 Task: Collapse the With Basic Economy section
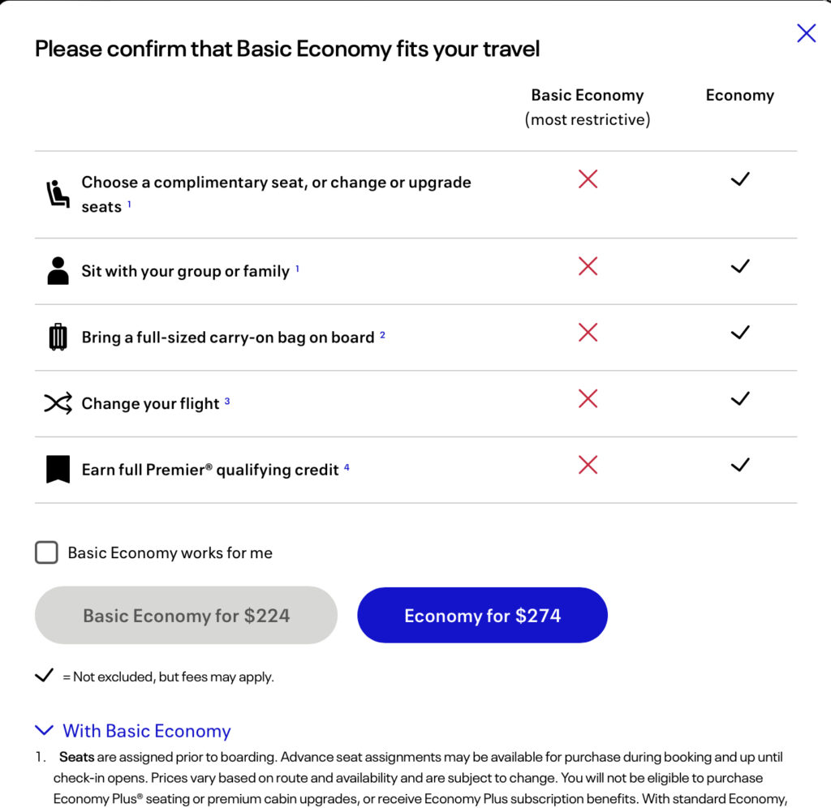(45, 731)
